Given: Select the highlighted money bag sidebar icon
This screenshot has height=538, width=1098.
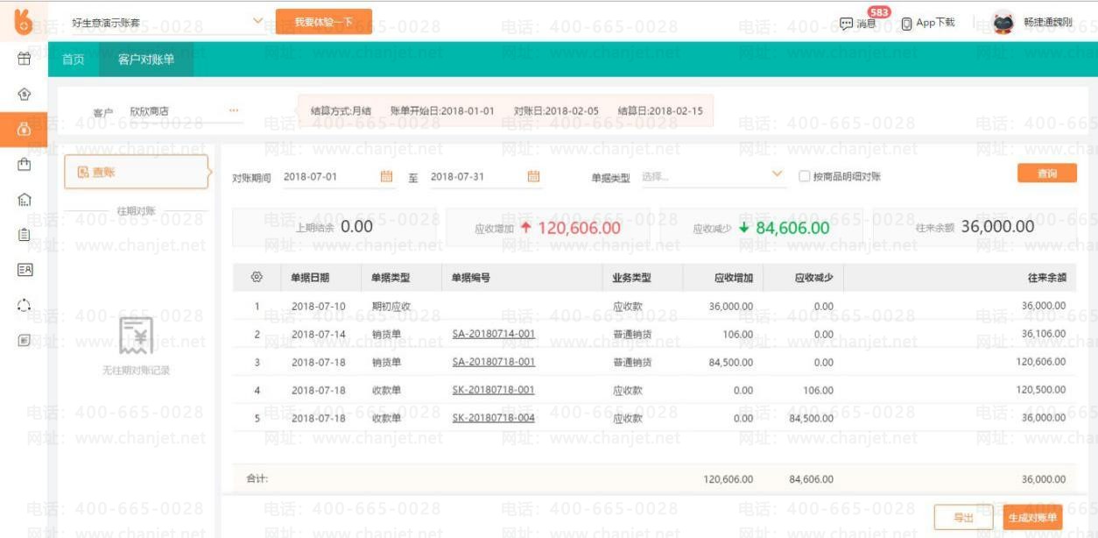Looking at the screenshot, I should coord(24,129).
